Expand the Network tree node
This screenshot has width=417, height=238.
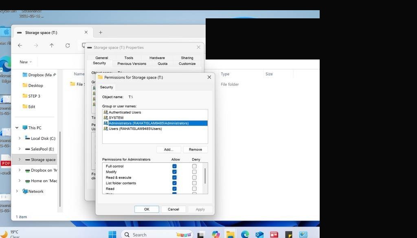point(17,192)
